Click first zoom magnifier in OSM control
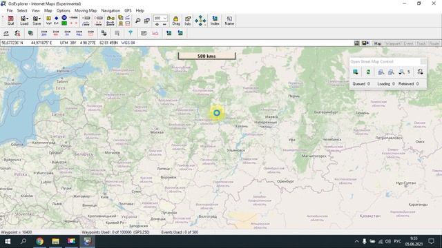This screenshot has width=442, height=248. coord(381,72)
